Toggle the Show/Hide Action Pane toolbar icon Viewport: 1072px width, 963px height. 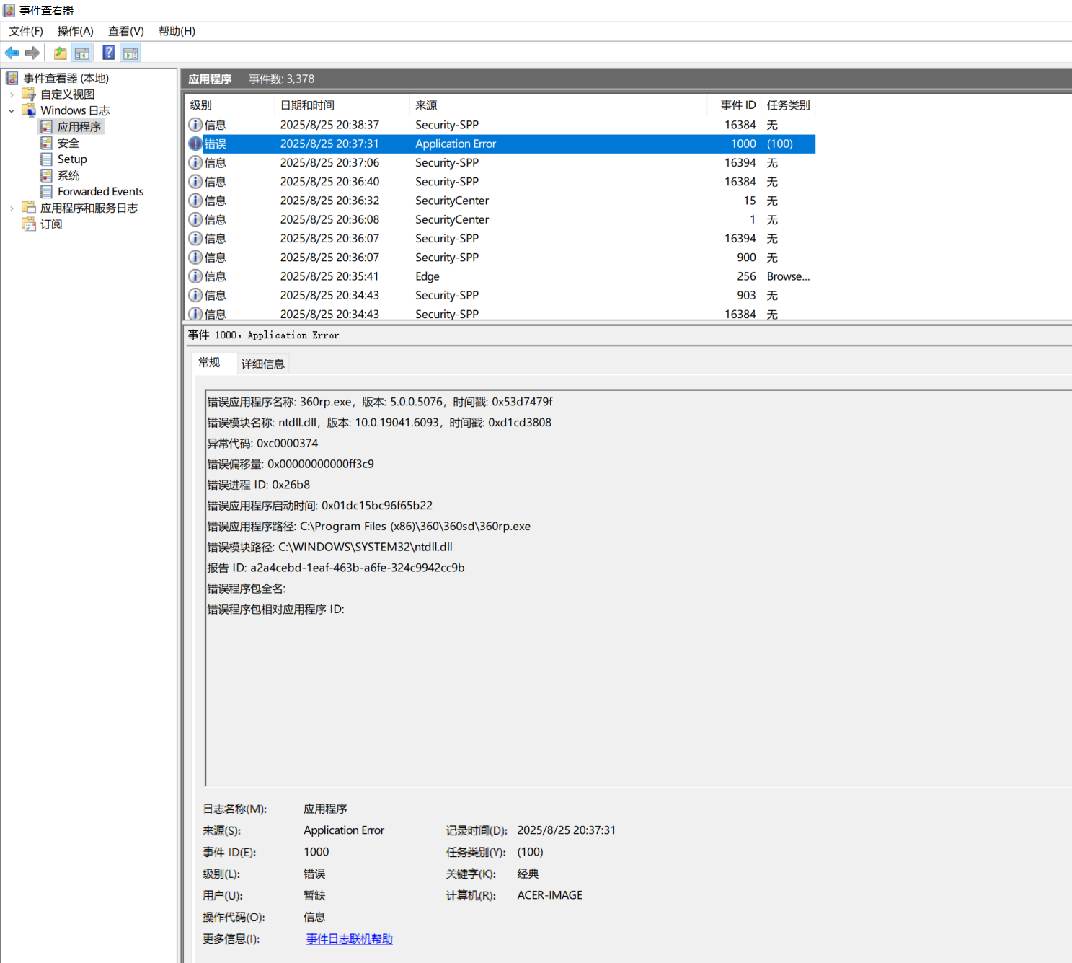pyautogui.click(x=130, y=53)
